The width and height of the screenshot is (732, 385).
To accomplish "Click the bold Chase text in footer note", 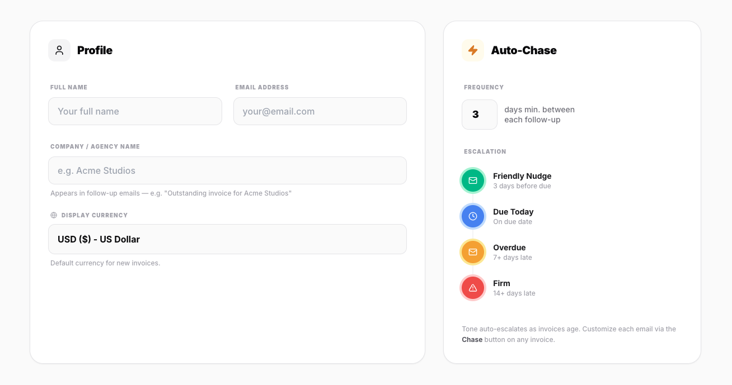I will click(472, 339).
